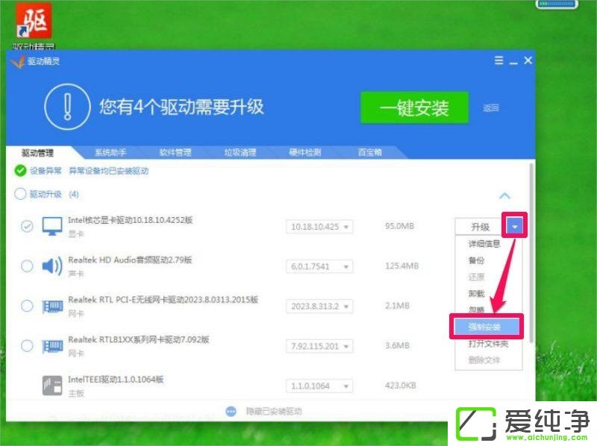Collapse the 驱动升级 section chevron
Screen dimensions: 597x446
point(505,194)
